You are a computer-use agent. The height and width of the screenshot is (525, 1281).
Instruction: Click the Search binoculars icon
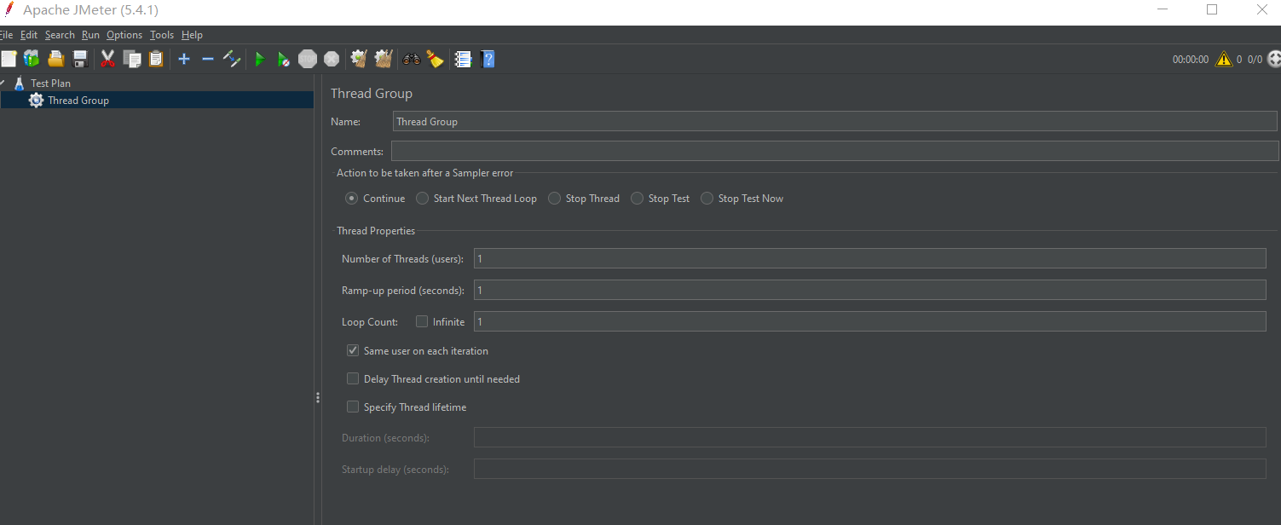coord(412,59)
